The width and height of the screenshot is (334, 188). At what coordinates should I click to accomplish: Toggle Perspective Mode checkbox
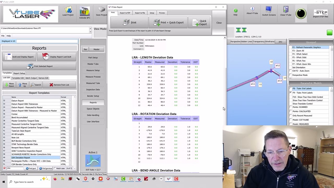[290, 75]
